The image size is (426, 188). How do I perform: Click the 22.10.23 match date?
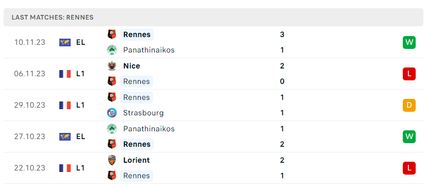coord(29,168)
